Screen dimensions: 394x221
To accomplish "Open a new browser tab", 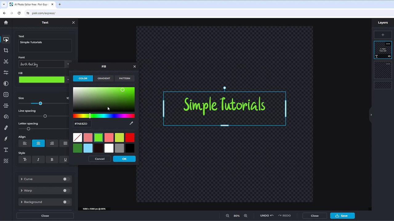I will (x=60, y=4).
